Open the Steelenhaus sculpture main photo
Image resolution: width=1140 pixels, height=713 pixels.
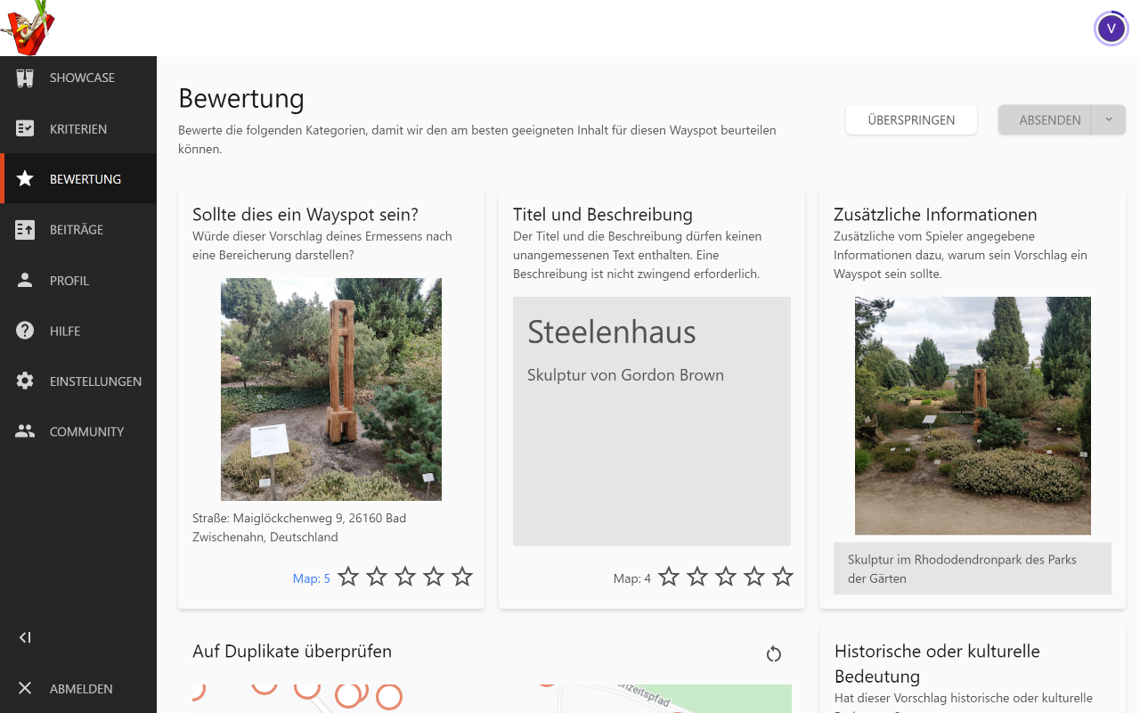331,389
